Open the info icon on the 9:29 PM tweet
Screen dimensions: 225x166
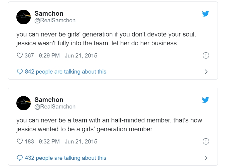206,55
